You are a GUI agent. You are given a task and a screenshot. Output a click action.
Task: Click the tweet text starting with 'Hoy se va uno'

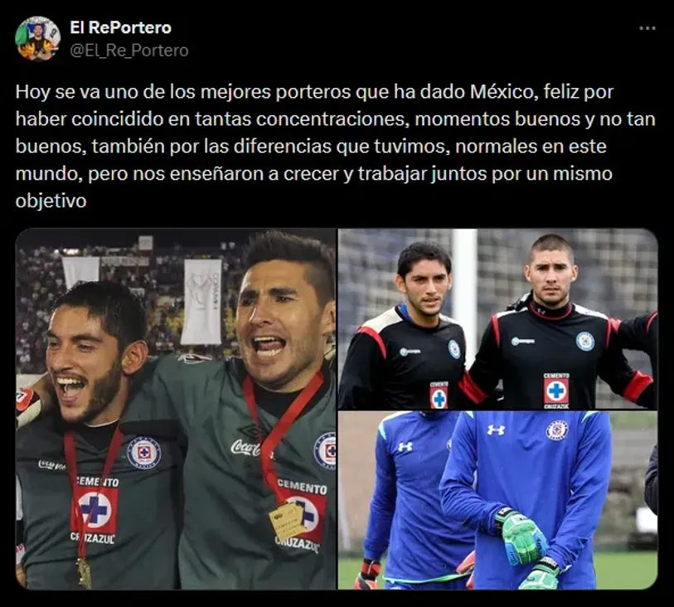335,146
